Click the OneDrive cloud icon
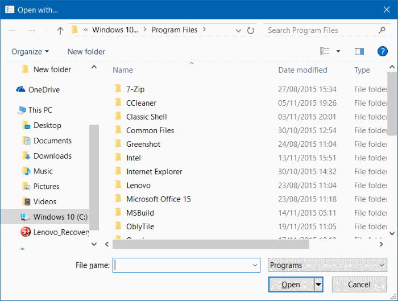Image resolution: width=398 pixels, height=301 pixels. click(20, 89)
